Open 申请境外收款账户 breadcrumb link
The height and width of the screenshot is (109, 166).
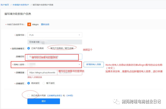21,5
